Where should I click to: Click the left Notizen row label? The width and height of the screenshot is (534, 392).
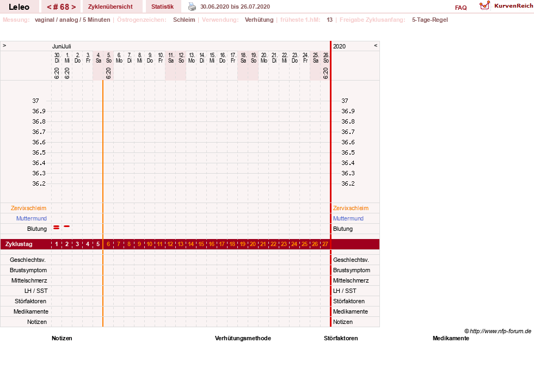pyautogui.click(x=37, y=322)
